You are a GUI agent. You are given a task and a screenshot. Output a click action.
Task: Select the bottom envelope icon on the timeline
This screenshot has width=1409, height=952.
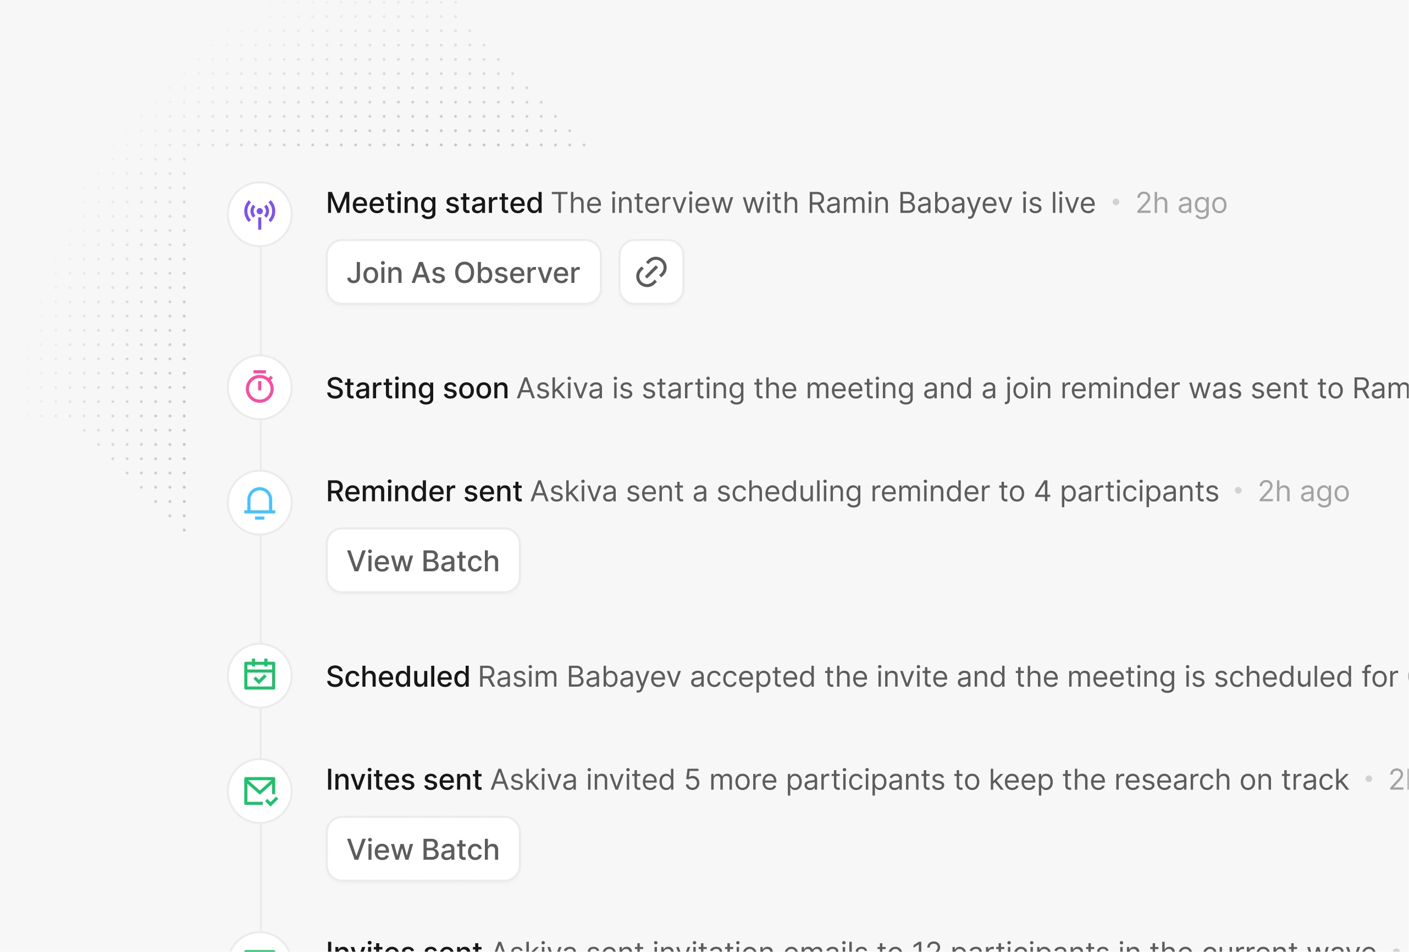pos(259,945)
